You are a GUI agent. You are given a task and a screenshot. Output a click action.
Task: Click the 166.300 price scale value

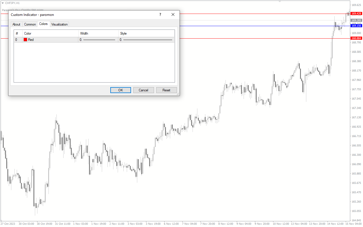pyautogui.click(x=356, y=155)
